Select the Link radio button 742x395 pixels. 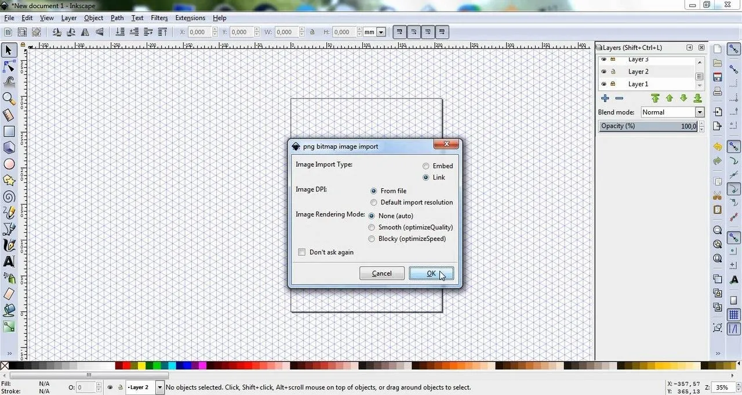426,178
